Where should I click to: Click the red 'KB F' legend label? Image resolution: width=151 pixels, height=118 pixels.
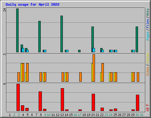(x=148, y=108)
